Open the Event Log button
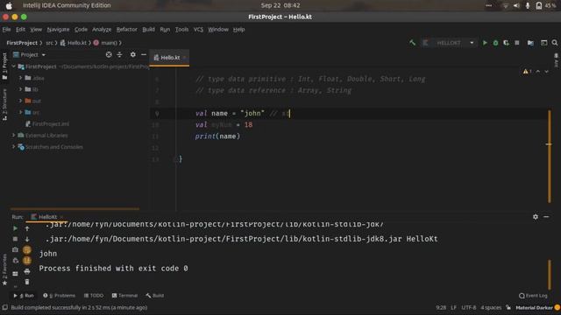Viewport: 561px width, 315px height. pos(533,296)
